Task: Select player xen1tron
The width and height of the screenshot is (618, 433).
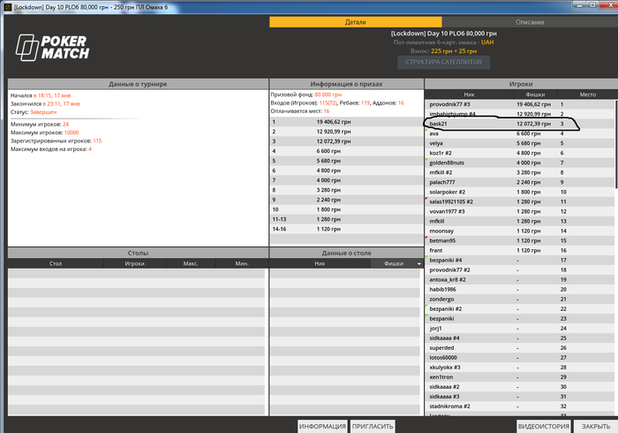Action: click(519, 377)
